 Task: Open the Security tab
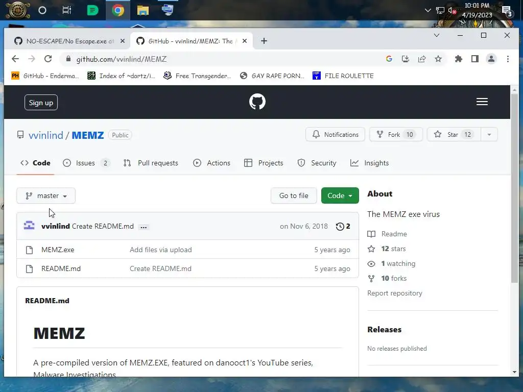317,163
